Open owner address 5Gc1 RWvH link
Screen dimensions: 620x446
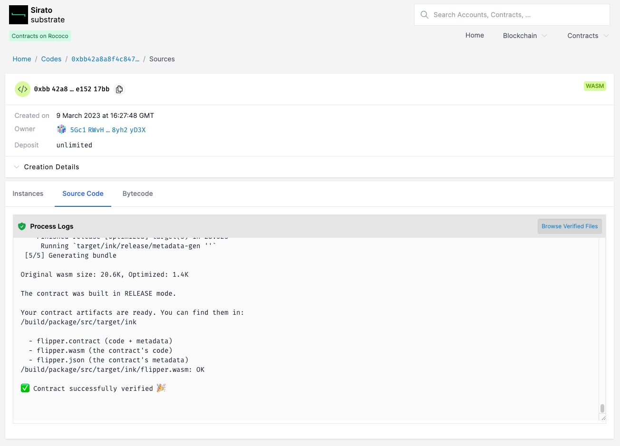107,130
